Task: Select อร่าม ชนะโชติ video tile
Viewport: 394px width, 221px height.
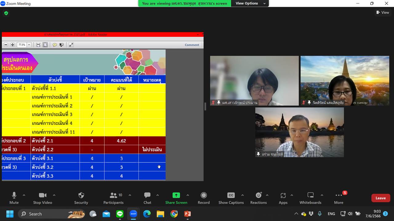Action: pos(300,132)
